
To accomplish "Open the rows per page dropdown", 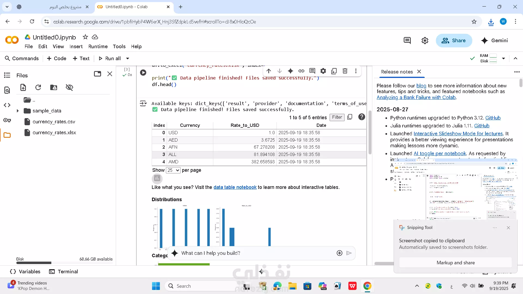I will coord(173,170).
